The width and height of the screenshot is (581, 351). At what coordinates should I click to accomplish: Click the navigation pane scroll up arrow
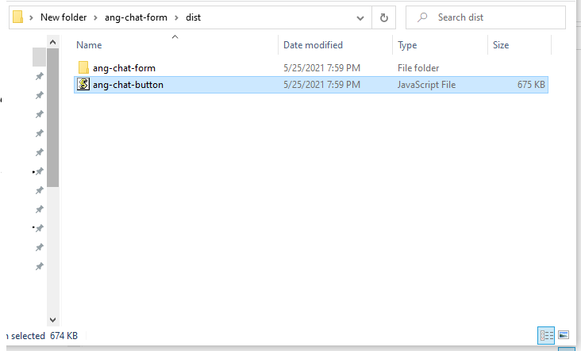point(53,41)
